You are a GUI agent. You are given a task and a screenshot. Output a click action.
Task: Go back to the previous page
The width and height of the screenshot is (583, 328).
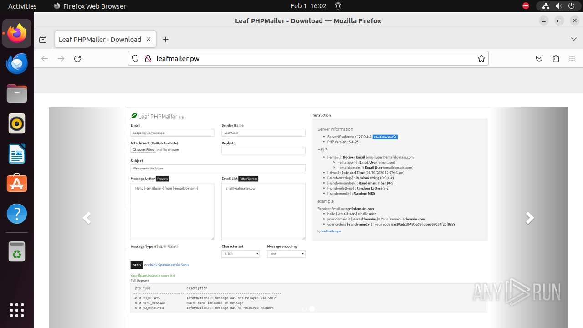click(x=45, y=58)
